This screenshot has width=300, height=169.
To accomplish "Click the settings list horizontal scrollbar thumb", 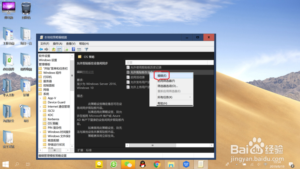I will tap(153, 145).
